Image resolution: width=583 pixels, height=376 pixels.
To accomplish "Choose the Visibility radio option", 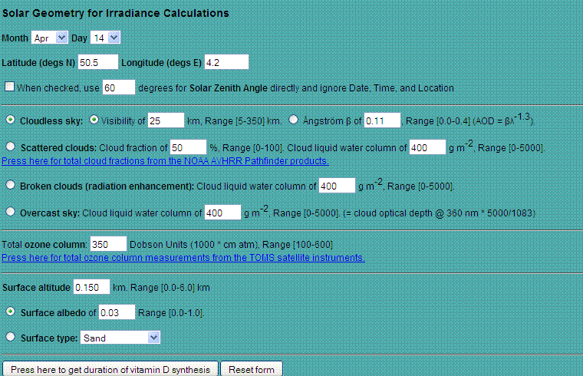I will pyautogui.click(x=94, y=120).
